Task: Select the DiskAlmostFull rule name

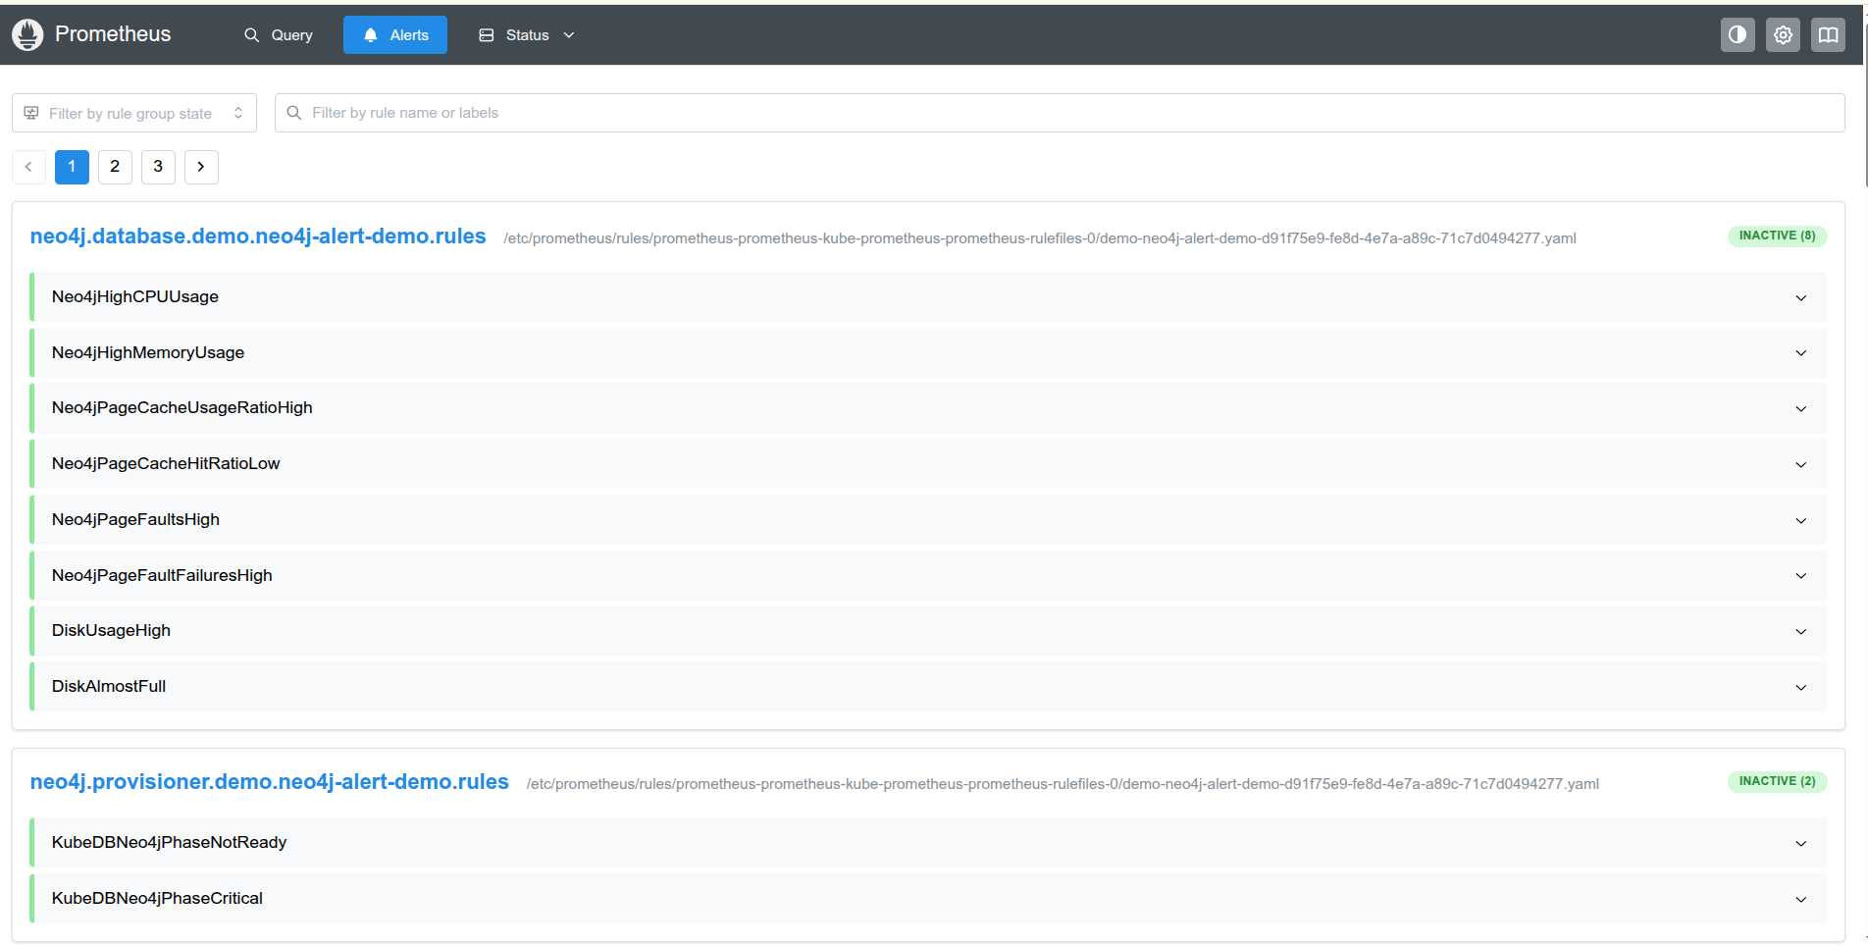Action: click(x=109, y=686)
